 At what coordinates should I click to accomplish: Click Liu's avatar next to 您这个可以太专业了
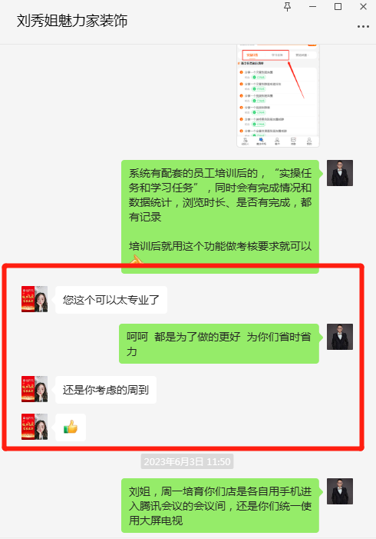35,299
